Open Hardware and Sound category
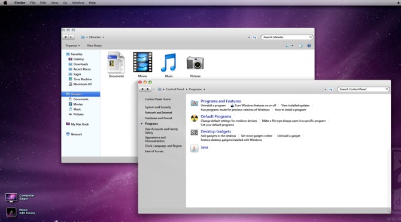This screenshot has height=222, width=401. (159, 118)
